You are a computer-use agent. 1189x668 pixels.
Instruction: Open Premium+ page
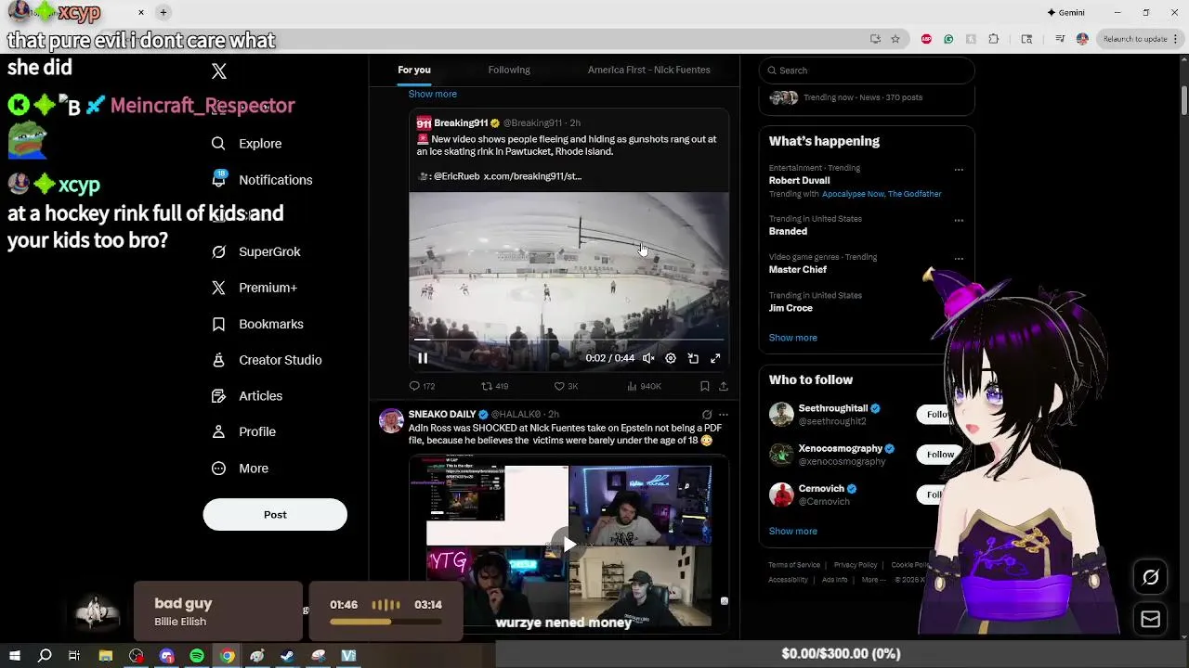pyautogui.click(x=254, y=288)
